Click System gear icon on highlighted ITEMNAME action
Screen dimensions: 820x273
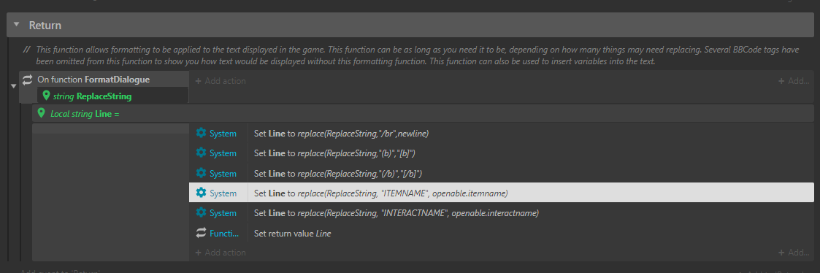click(201, 193)
